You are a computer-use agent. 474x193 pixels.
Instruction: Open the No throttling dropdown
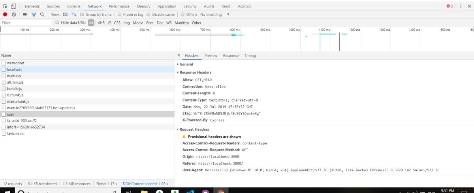coord(215,15)
